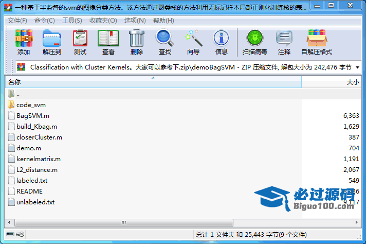Screen dimensions: 366x244
Task: Select the README file
Action: 29,191
